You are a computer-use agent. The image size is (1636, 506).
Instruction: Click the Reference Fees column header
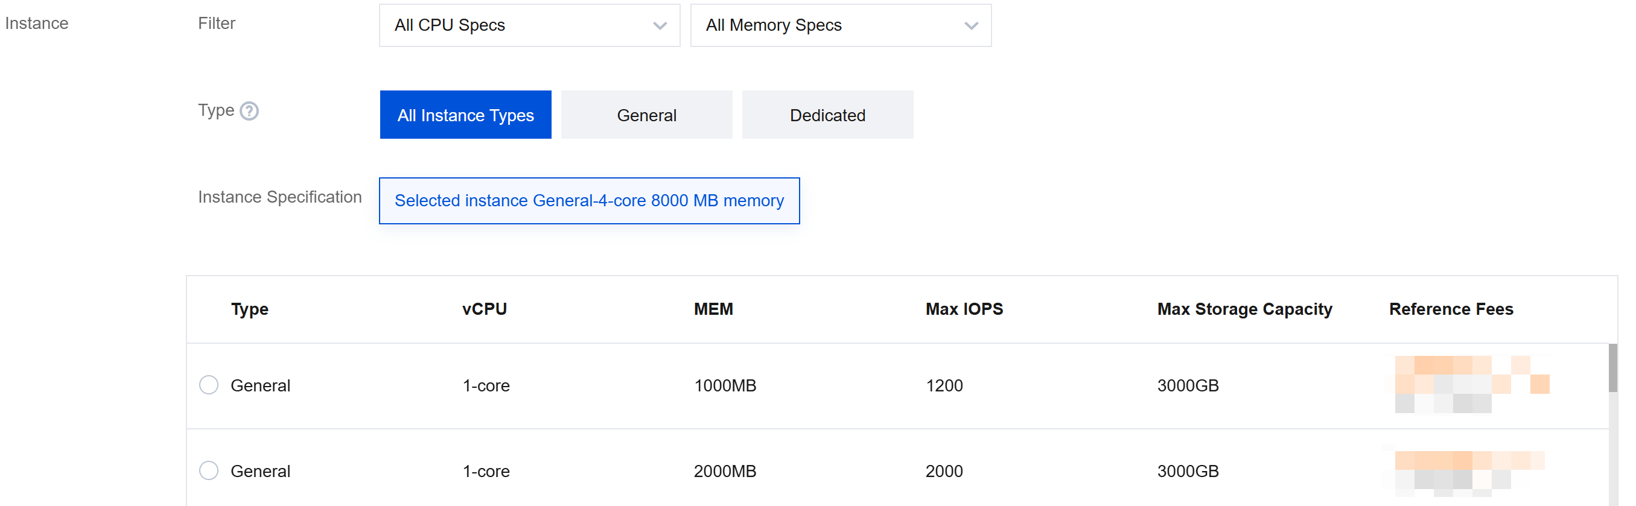tap(1451, 309)
